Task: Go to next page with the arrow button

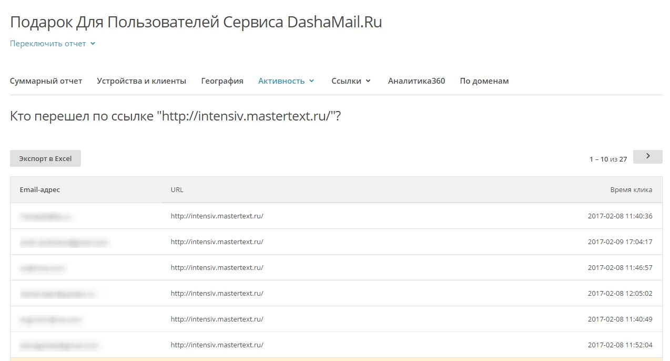Action: [x=647, y=157]
